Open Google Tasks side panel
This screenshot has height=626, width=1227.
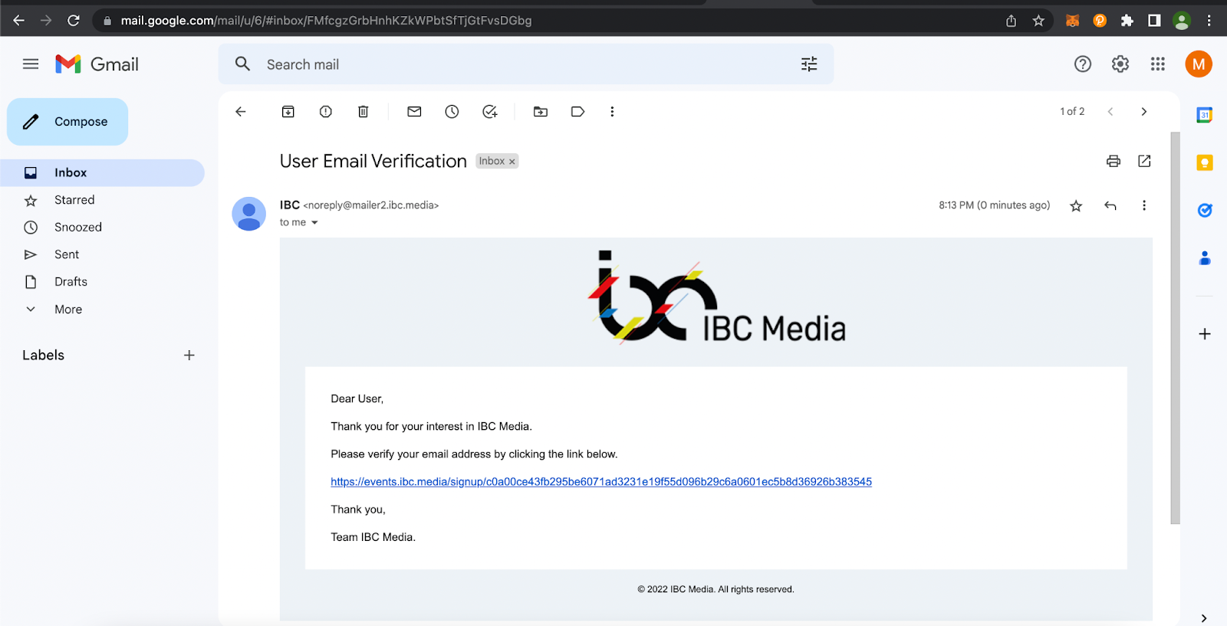(x=1205, y=210)
